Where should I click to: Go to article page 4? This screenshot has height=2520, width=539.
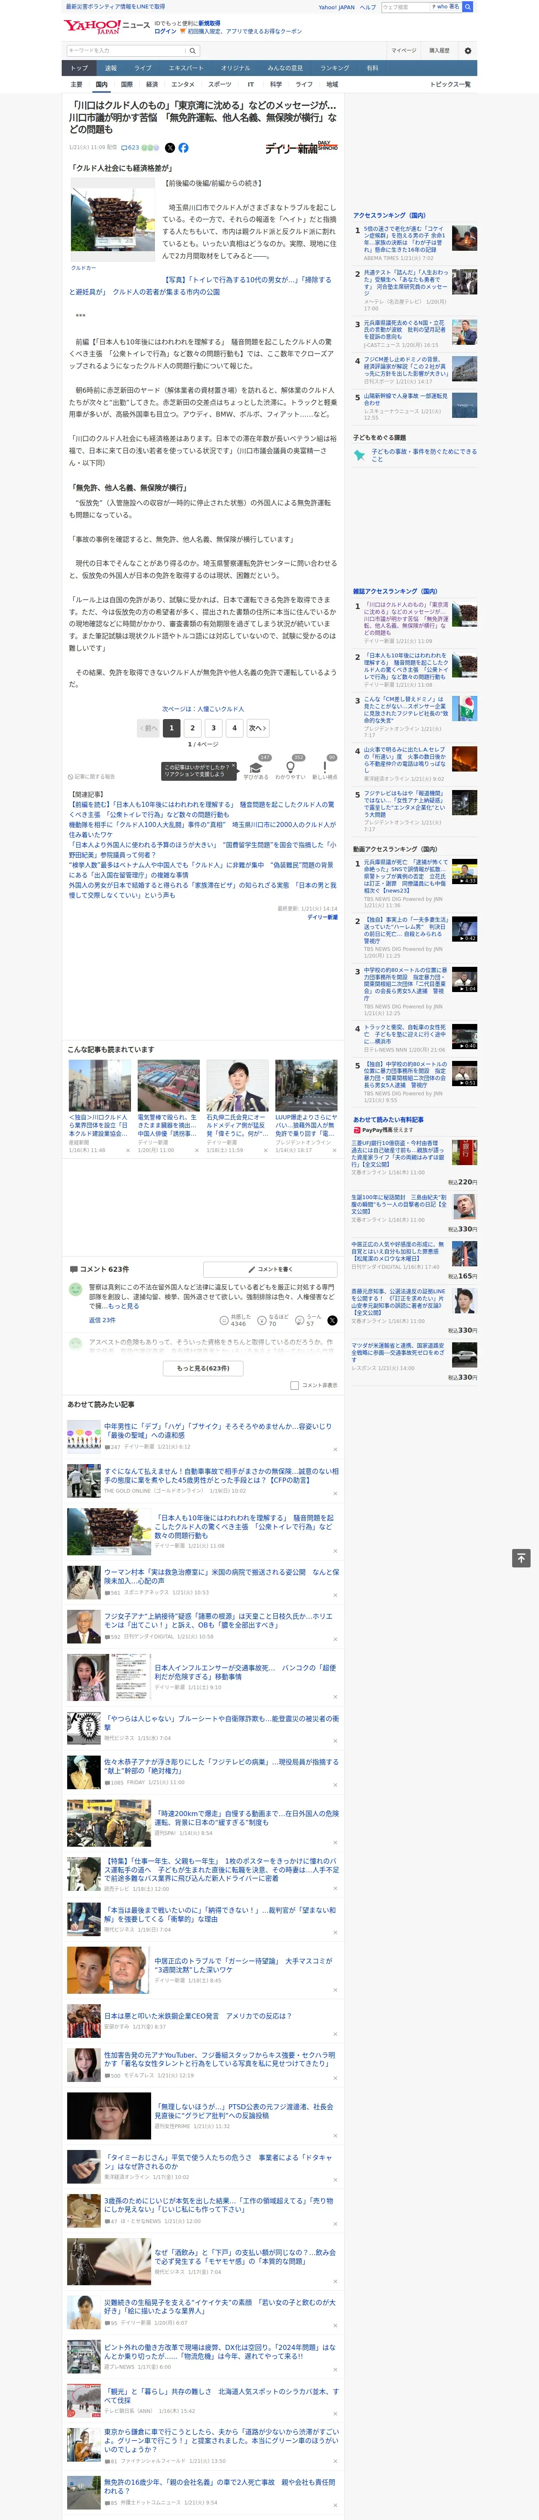coord(235,728)
